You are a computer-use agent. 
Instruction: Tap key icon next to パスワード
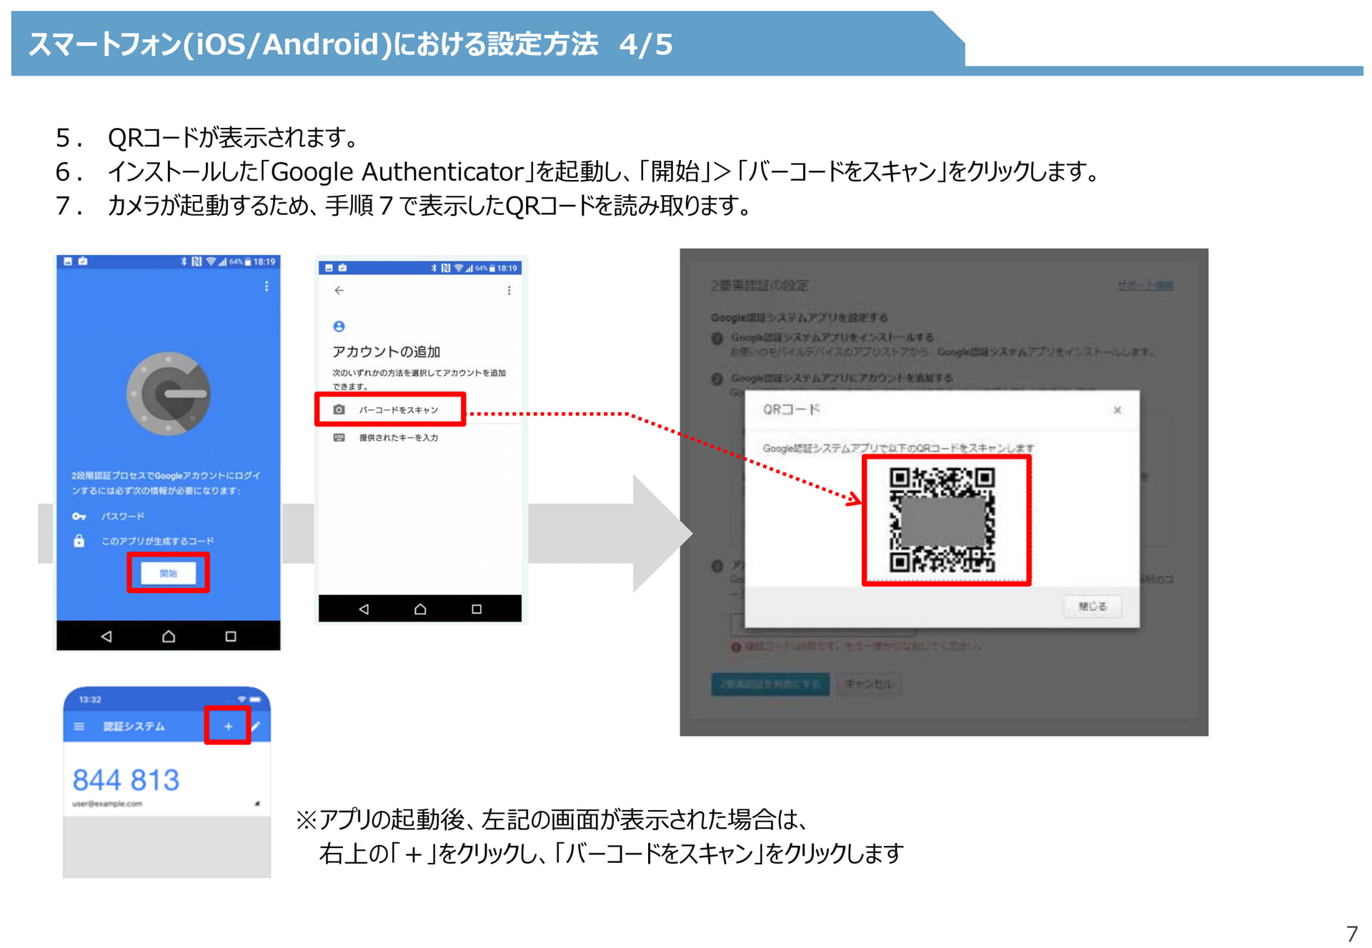tap(79, 517)
